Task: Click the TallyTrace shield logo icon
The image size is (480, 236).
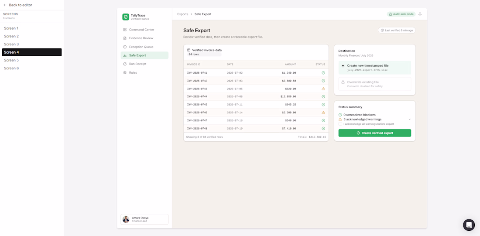Action: (126, 17)
